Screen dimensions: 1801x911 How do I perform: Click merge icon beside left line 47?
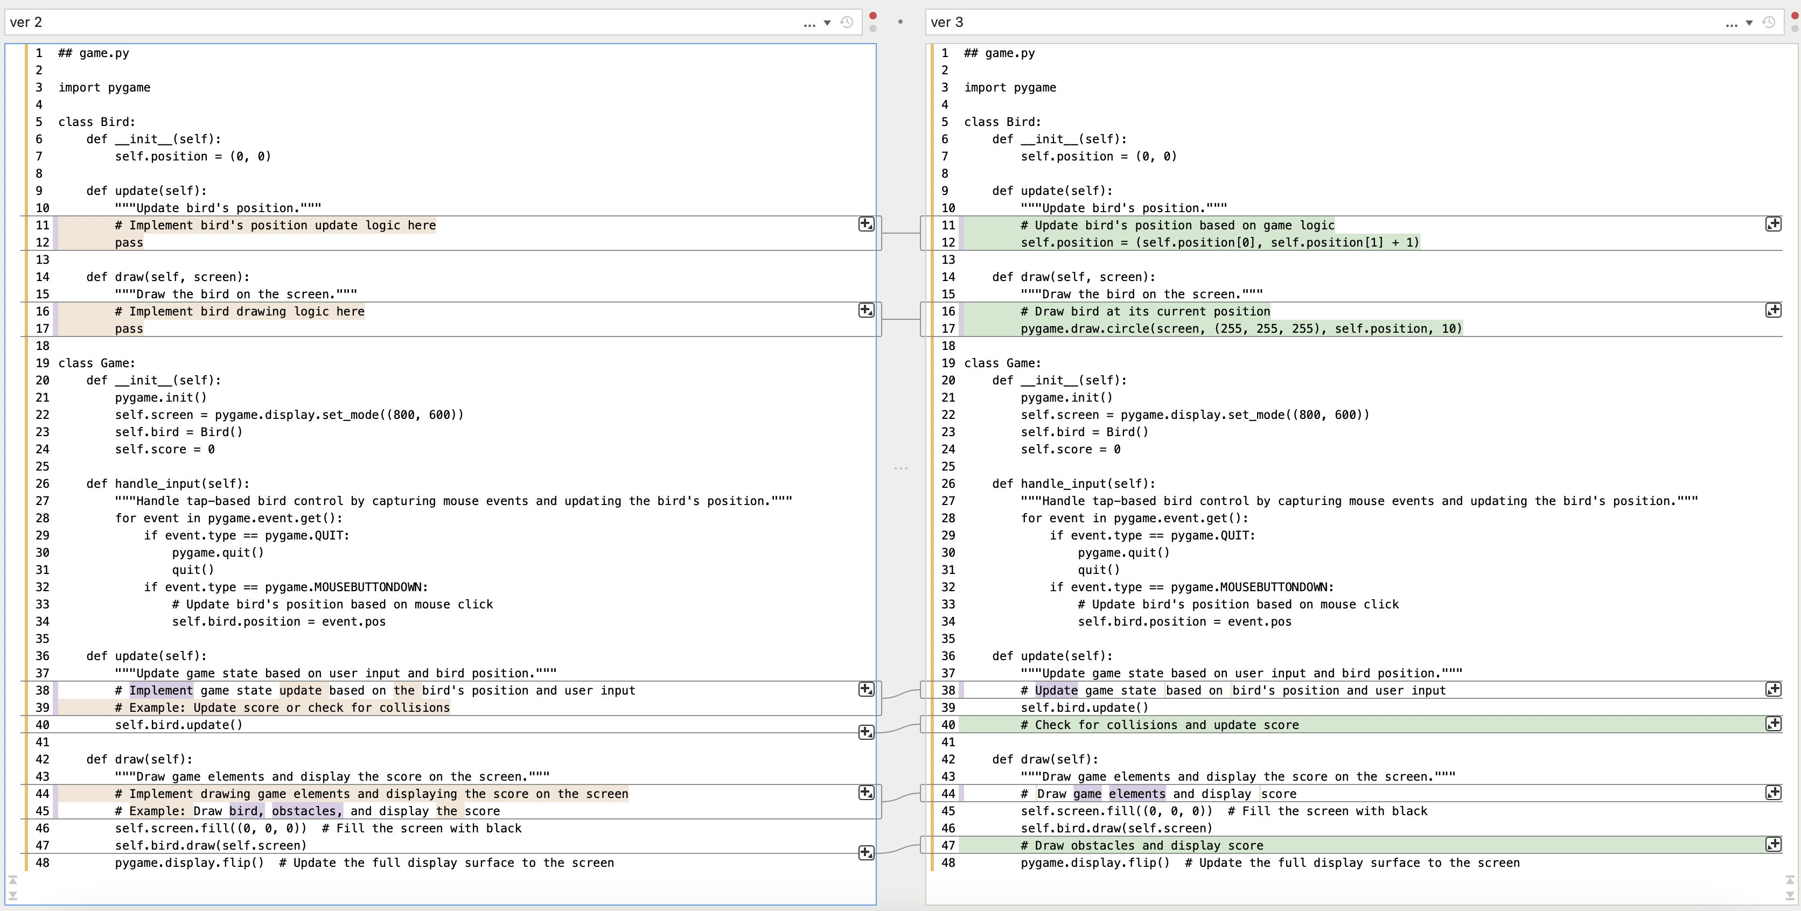(x=866, y=852)
